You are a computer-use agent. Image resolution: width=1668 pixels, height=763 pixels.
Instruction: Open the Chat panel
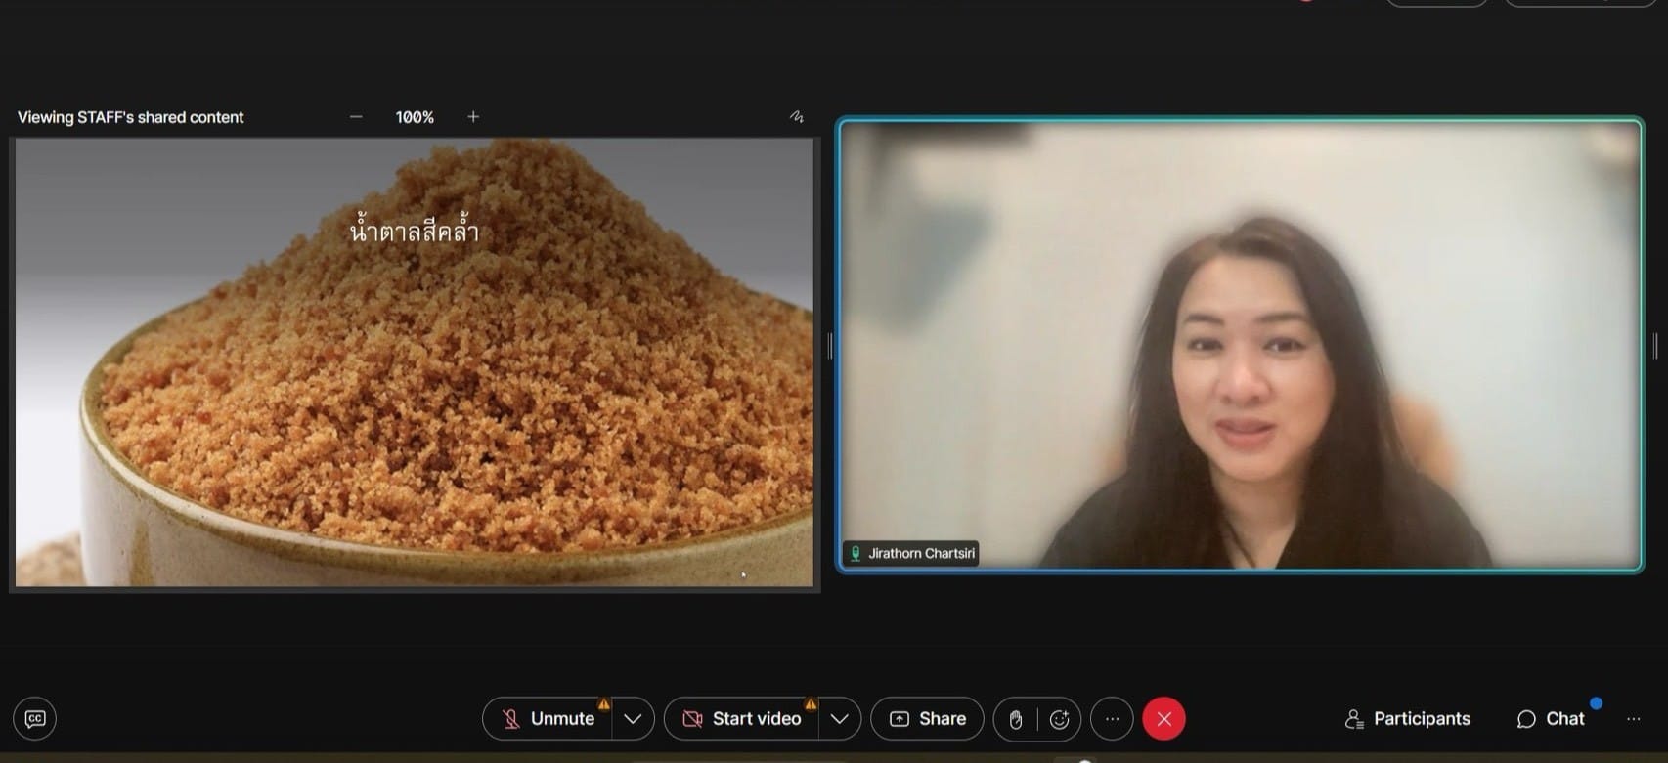coord(1551,719)
